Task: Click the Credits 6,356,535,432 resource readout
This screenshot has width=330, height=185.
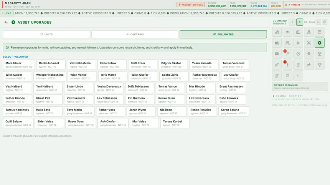Action: (217, 5)
